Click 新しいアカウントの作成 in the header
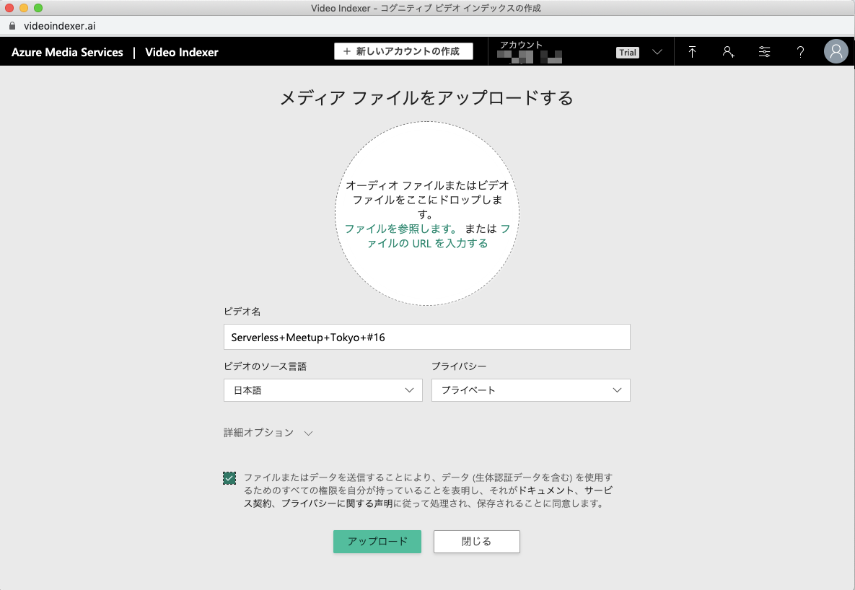Image resolution: width=855 pixels, height=590 pixels. point(403,51)
